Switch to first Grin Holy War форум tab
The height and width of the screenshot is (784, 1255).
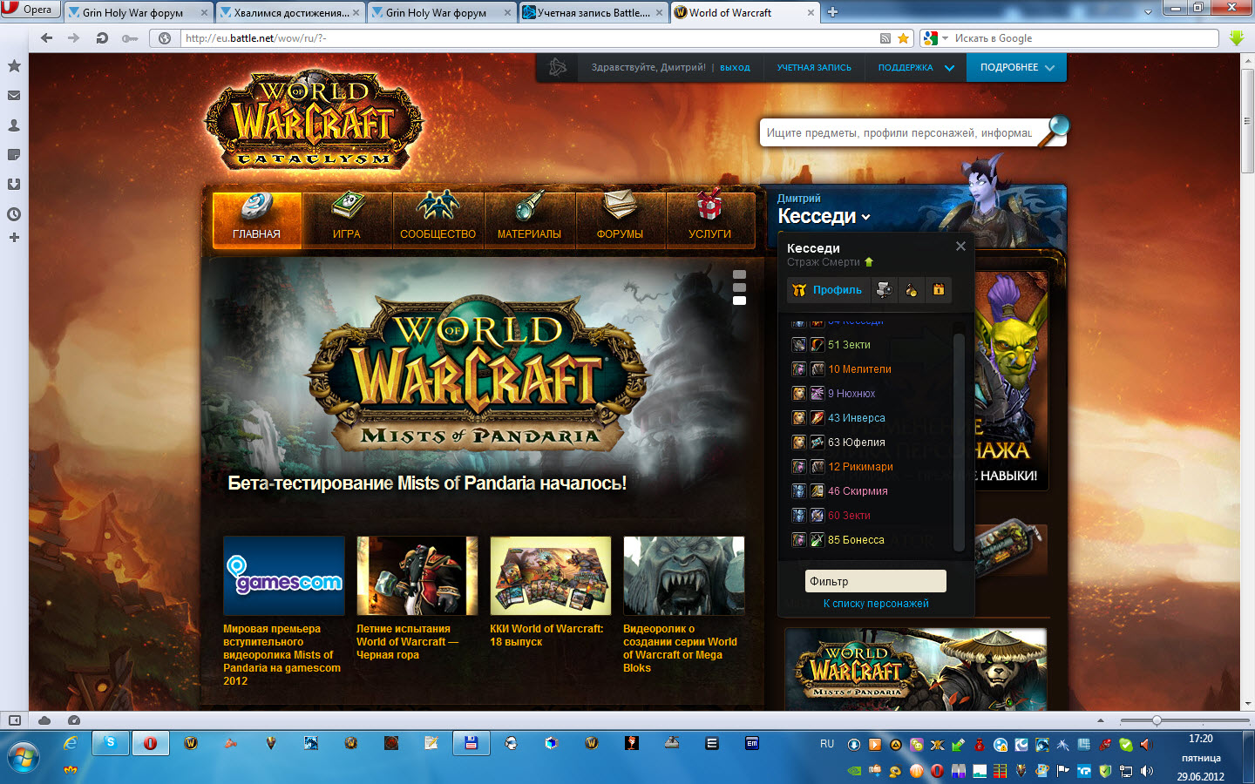(x=138, y=12)
